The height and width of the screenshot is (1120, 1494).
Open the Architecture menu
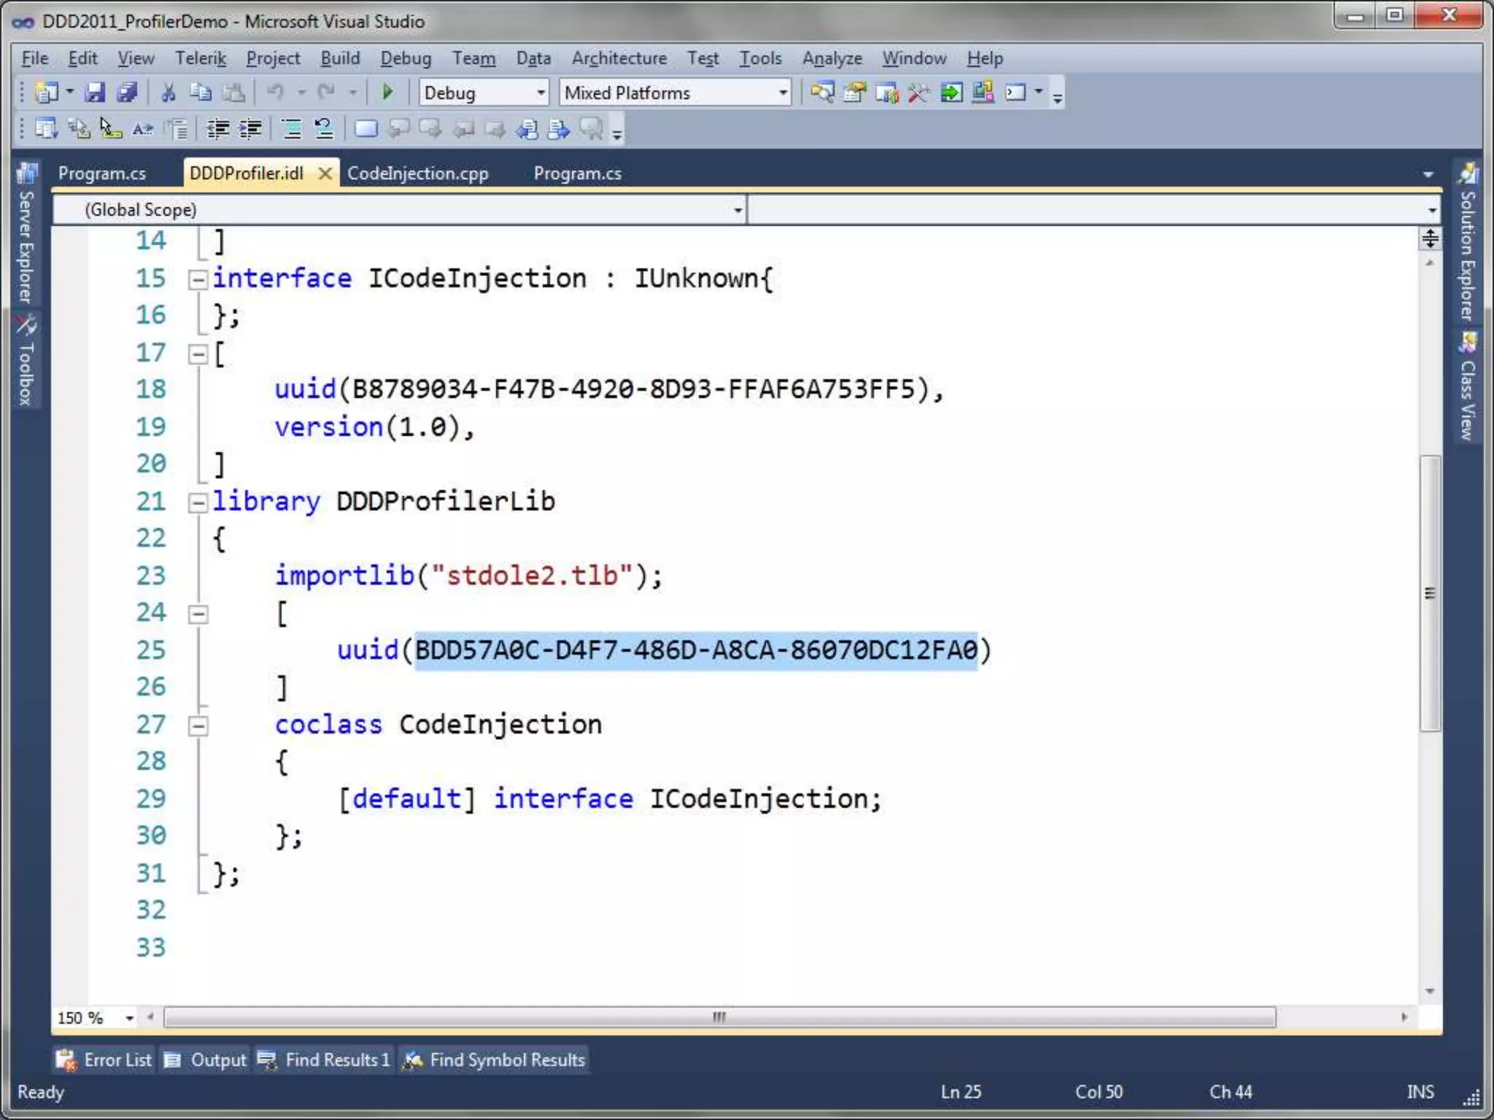pos(619,58)
